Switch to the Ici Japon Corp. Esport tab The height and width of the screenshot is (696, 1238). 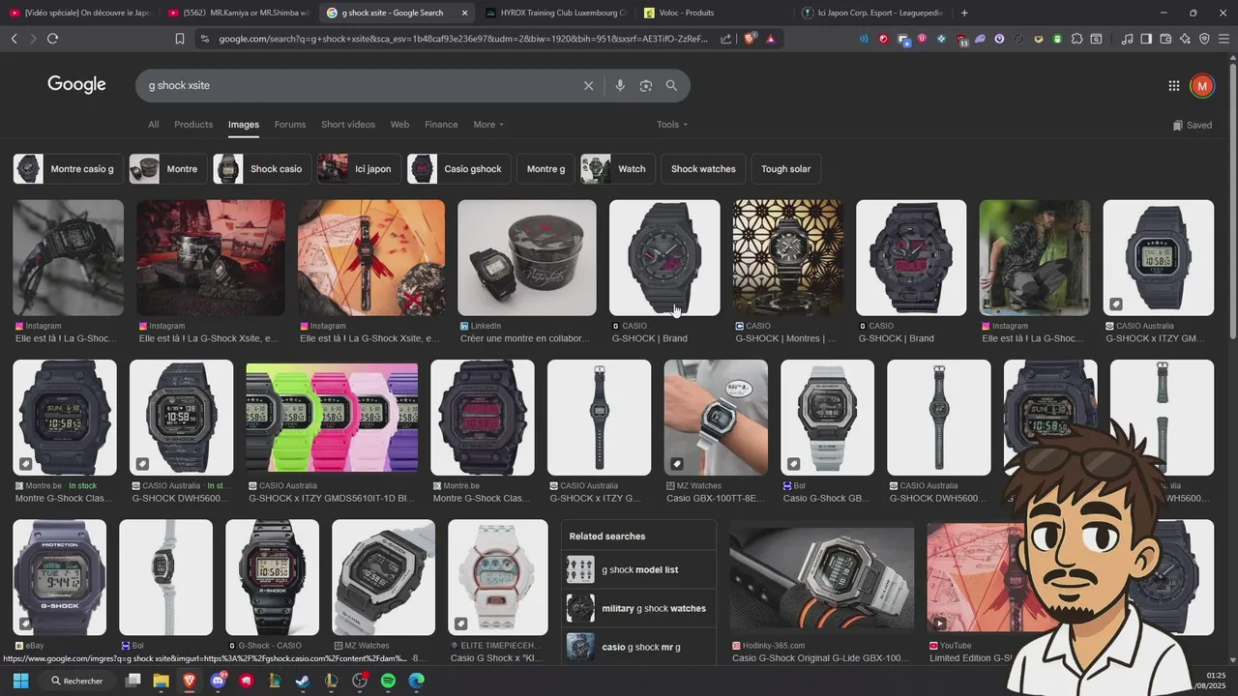(873, 13)
